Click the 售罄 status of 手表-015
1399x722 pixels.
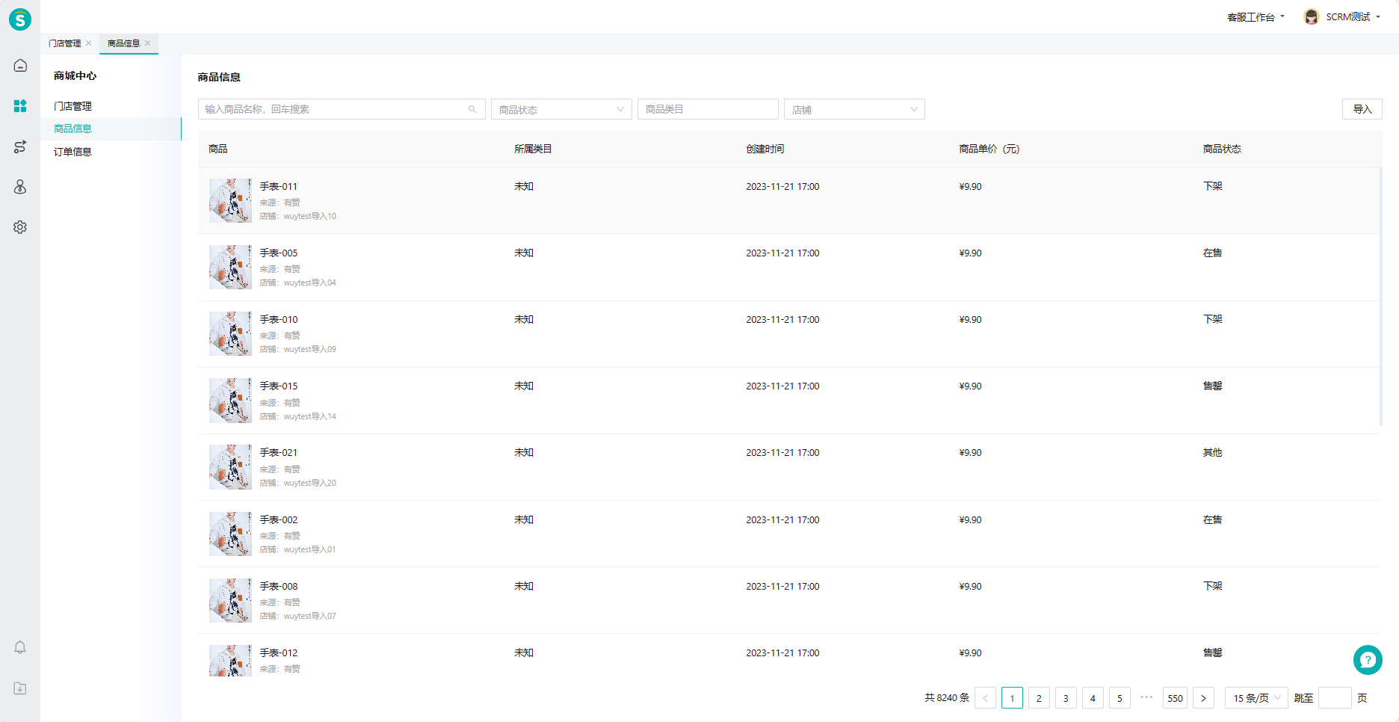pos(1212,386)
